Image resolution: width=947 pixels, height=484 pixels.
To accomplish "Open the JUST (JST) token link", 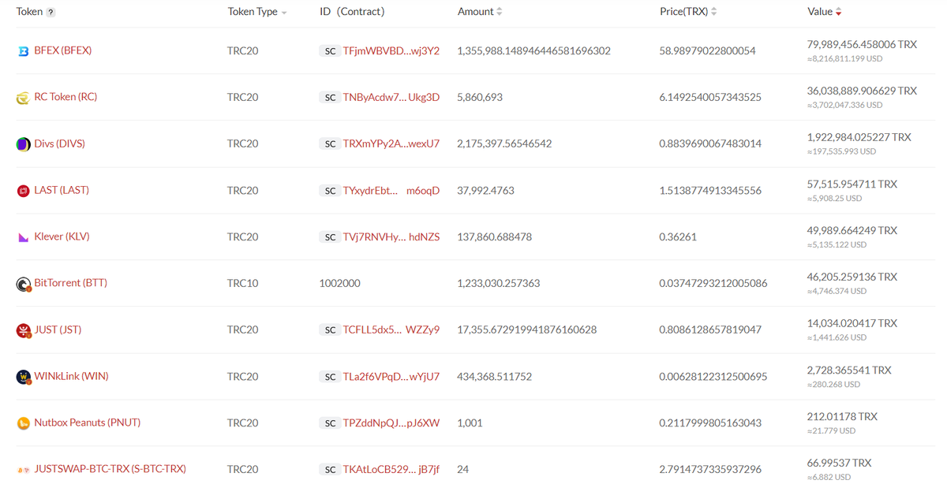I will [x=58, y=329].
